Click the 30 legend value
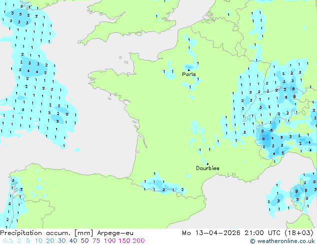This screenshot has height=245, width=317. pos(61,241)
